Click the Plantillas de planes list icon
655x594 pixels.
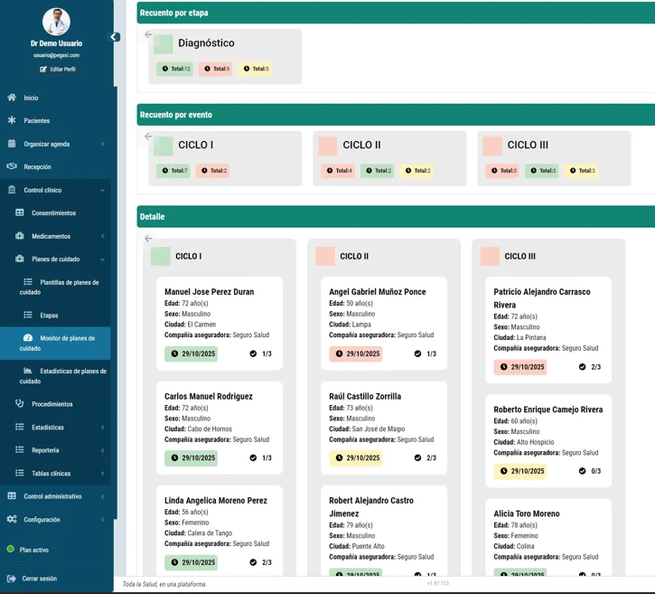coord(28,282)
